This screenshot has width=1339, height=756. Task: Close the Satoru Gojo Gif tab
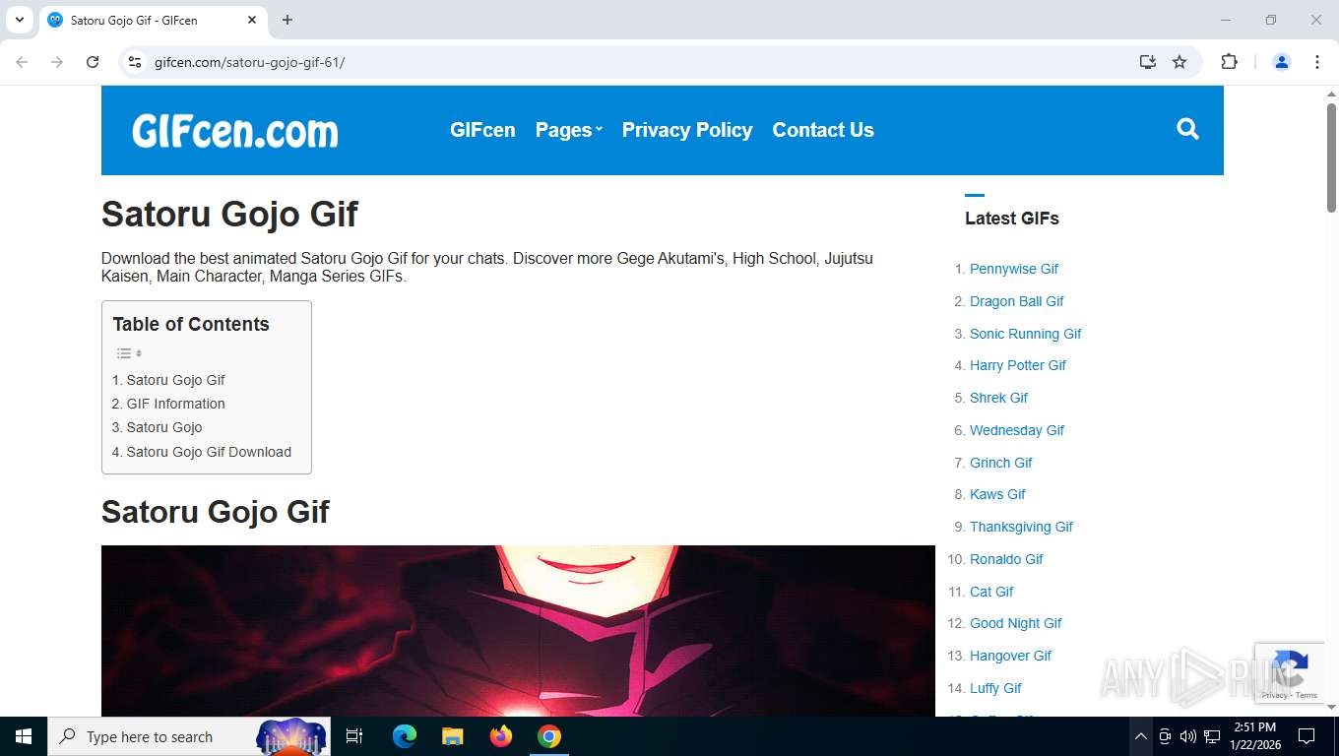point(252,20)
